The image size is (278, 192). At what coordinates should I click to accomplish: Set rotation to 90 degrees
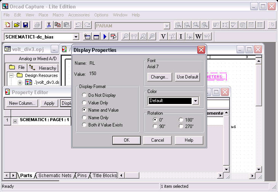click(x=155, y=126)
